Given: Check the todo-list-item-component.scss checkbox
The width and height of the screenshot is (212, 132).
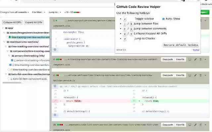Looking at the screenshot, I should click(x=9, y=79).
